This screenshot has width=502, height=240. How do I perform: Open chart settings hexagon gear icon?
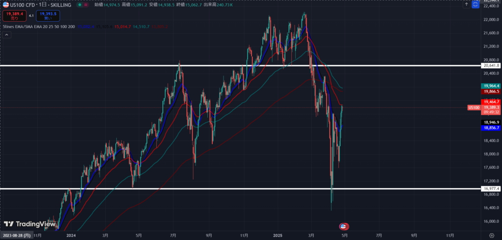[x=492, y=235]
